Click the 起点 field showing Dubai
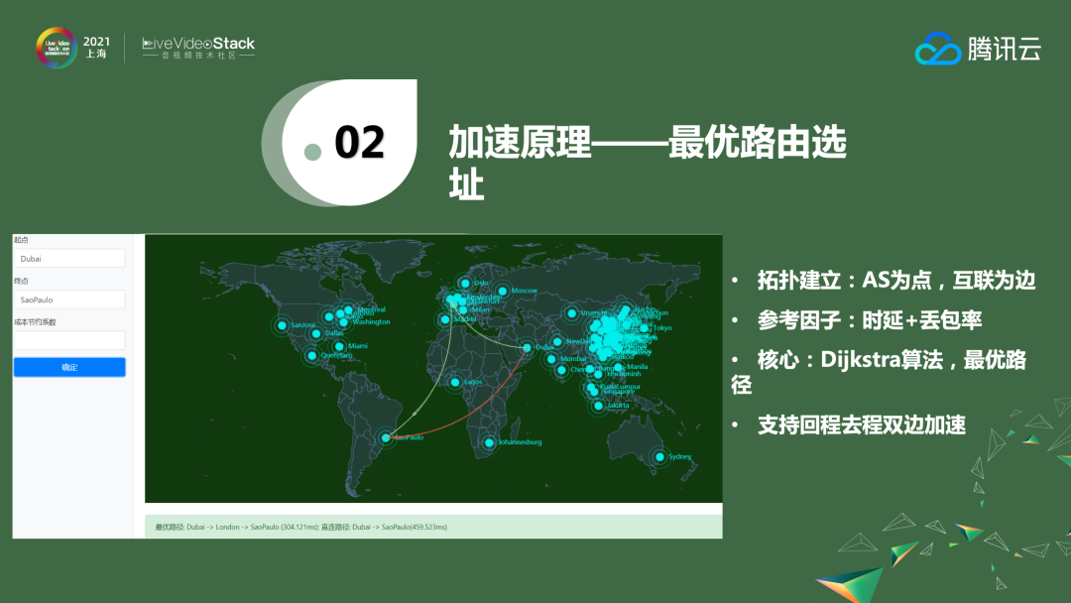The image size is (1071, 603). pyautogui.click(x=68, y=258)
